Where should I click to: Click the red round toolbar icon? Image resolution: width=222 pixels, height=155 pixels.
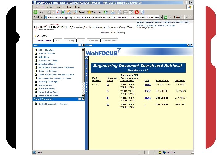(x=137, y=12)
